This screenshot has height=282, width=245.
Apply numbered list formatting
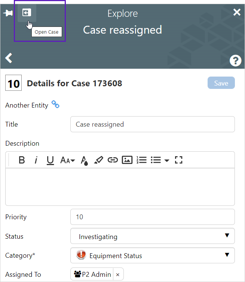tap(141, 160)
